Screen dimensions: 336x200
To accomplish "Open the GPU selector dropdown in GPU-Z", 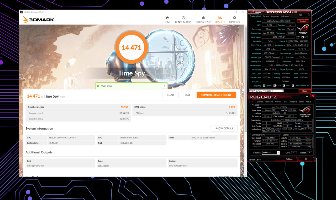I will point(266,91).
